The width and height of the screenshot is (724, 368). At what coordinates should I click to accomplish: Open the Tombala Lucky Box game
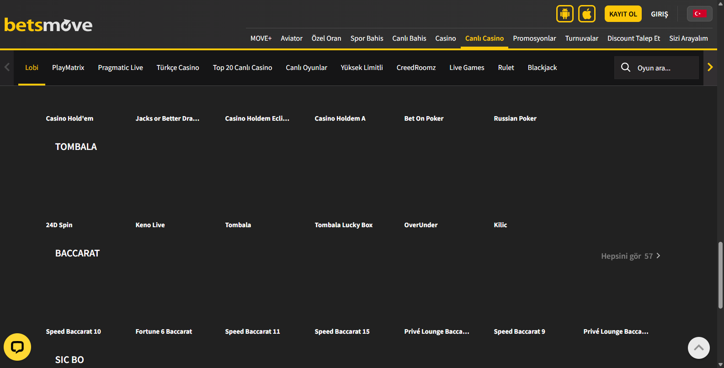pos(343,225)
